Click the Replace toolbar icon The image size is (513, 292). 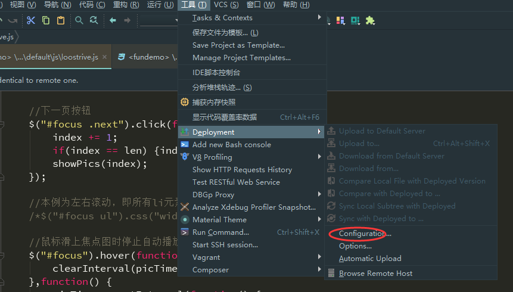click(94, 20)
